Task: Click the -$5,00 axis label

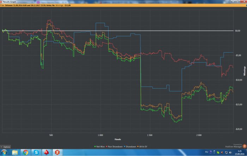Action: 238,55
